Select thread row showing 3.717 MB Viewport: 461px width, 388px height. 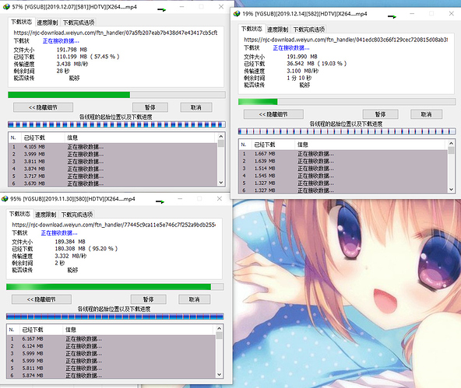[114, 176]
